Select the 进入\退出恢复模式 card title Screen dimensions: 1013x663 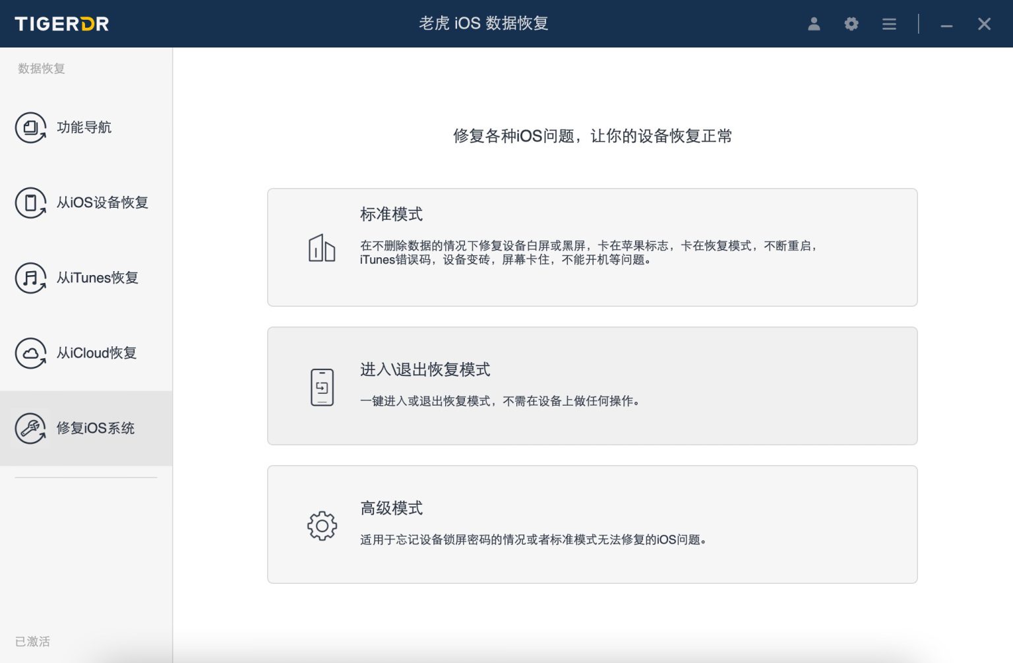tap(425, 369)
